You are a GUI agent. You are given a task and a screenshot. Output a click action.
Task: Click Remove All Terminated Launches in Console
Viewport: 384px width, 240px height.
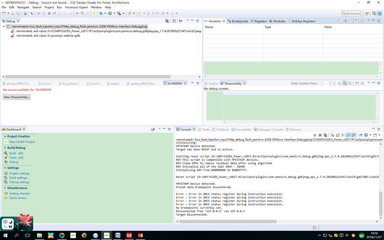pos(325,135)
